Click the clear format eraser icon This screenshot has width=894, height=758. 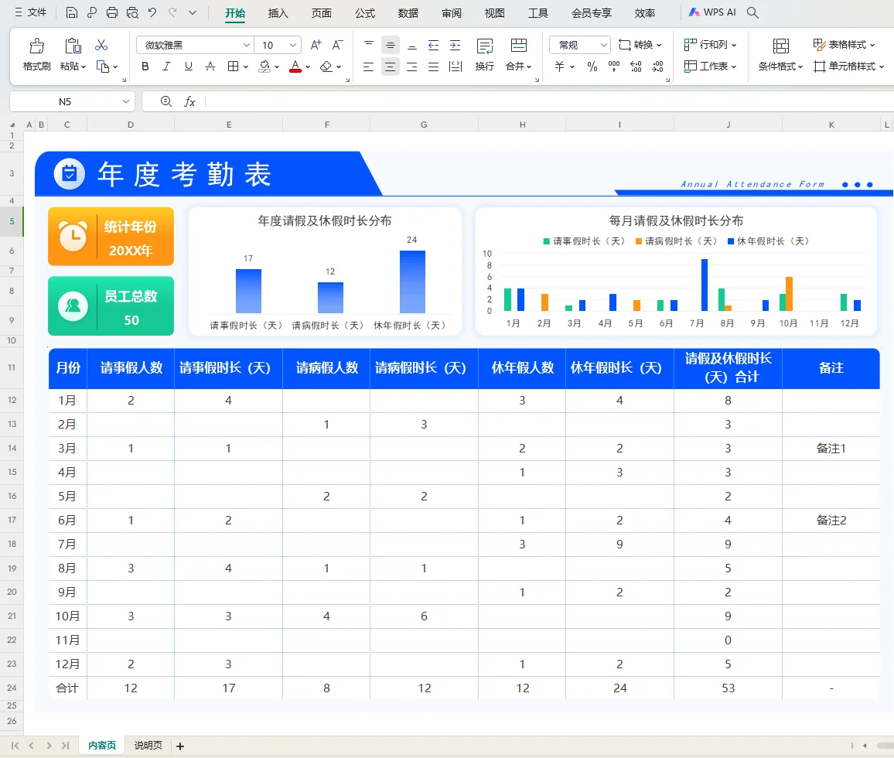[326, 67]
